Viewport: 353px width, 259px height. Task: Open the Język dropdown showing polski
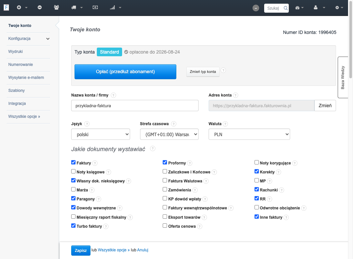(100, 134)
